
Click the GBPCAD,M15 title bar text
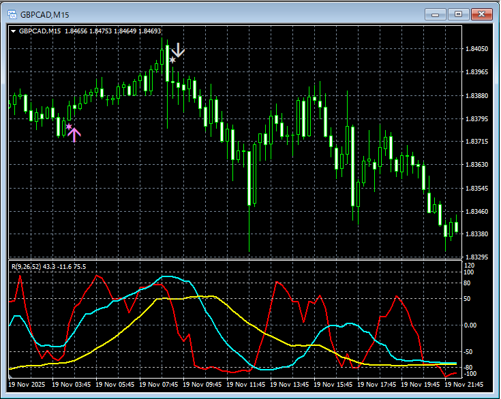click(45, 15)
